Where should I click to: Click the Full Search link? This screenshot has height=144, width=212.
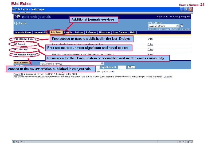21,65
